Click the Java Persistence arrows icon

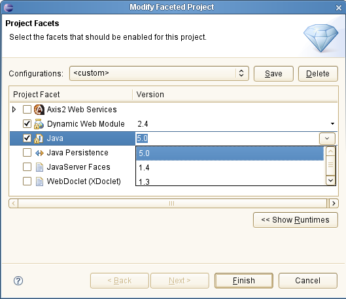(x=39, y=153)
